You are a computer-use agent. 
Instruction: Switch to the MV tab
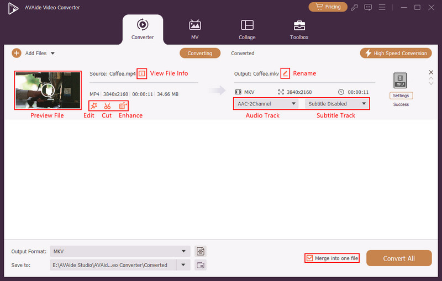[x=195, y=30]
